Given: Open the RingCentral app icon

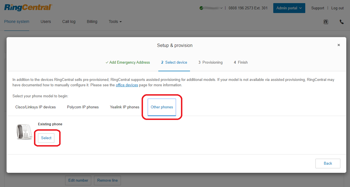Looking at the screenshot, I should pyautogui.click(x=326, y=22).
